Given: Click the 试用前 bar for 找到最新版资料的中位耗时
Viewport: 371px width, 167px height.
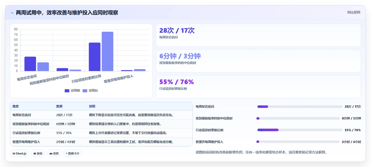Looking at the screenshot, I should (x=62, y=70).
